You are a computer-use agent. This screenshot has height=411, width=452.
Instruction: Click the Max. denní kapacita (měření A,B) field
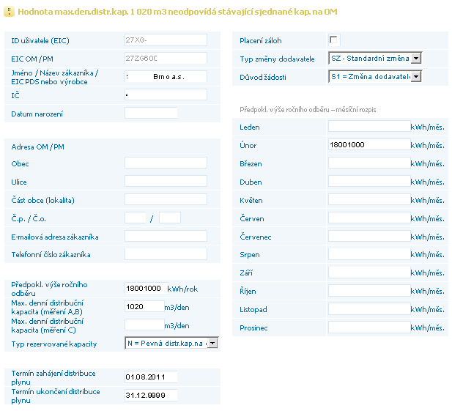coord(144,306)
